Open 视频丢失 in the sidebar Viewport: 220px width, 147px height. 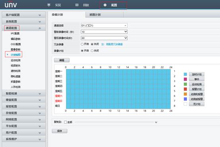point(16,65)
